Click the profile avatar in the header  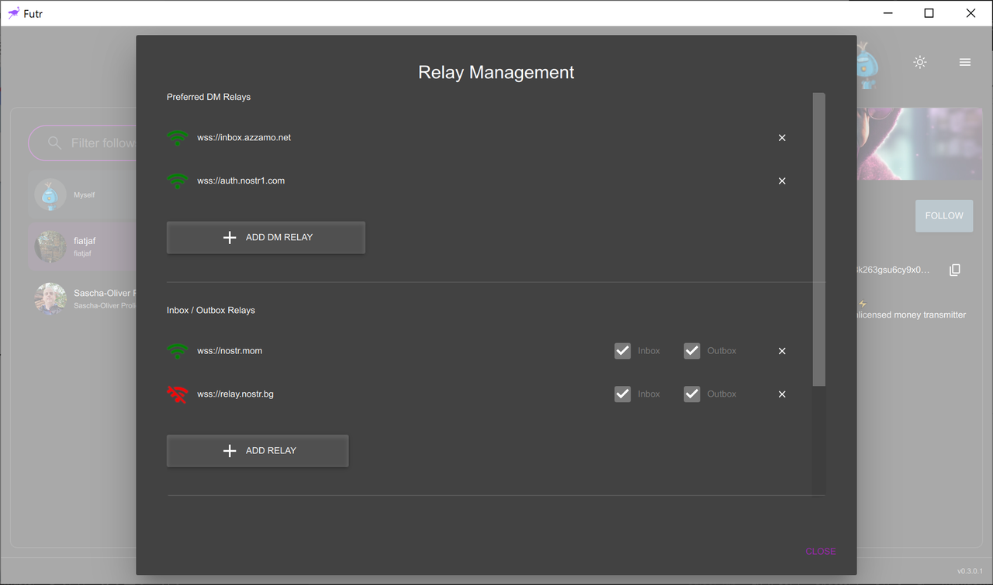867,65
